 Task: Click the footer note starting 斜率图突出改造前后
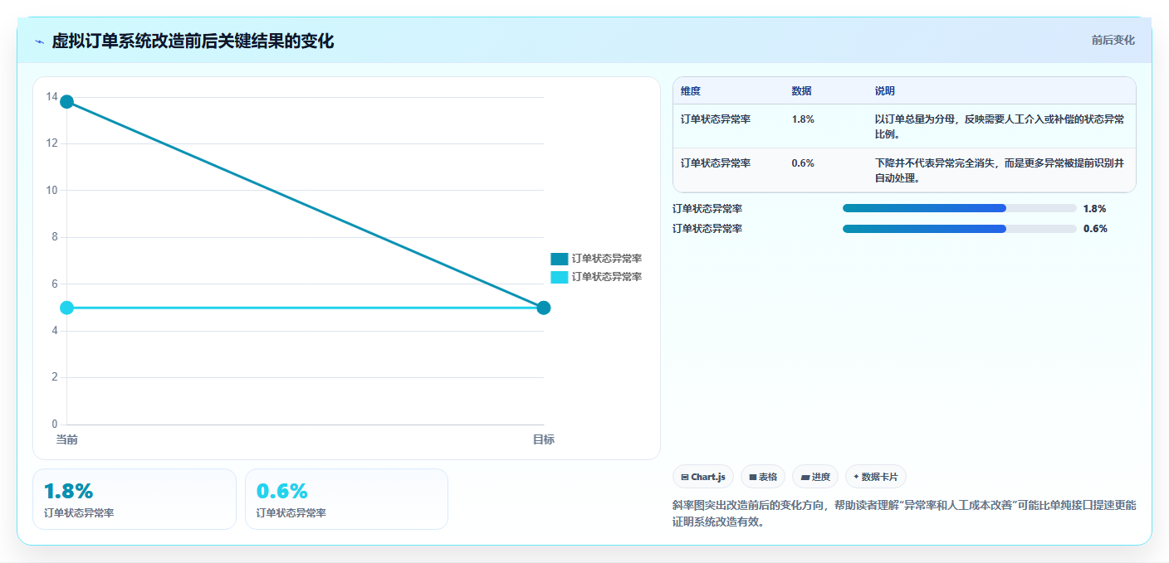coord(904,513)
